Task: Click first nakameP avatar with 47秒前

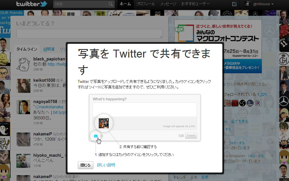Action: pyautogui.click(x=23, y=139)
